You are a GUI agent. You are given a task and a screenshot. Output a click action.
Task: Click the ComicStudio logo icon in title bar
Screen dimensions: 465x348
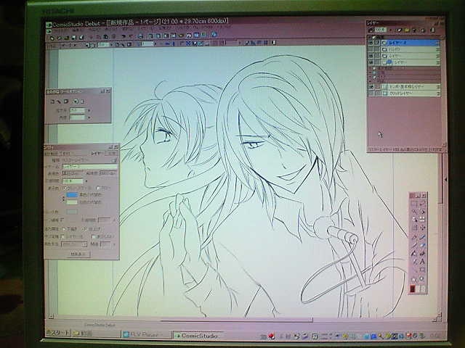[x=49, y=25]
